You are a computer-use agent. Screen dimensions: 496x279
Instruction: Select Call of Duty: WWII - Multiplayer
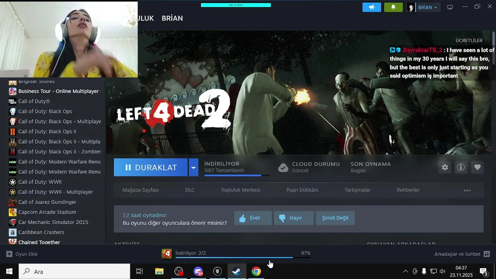(55, 192)
